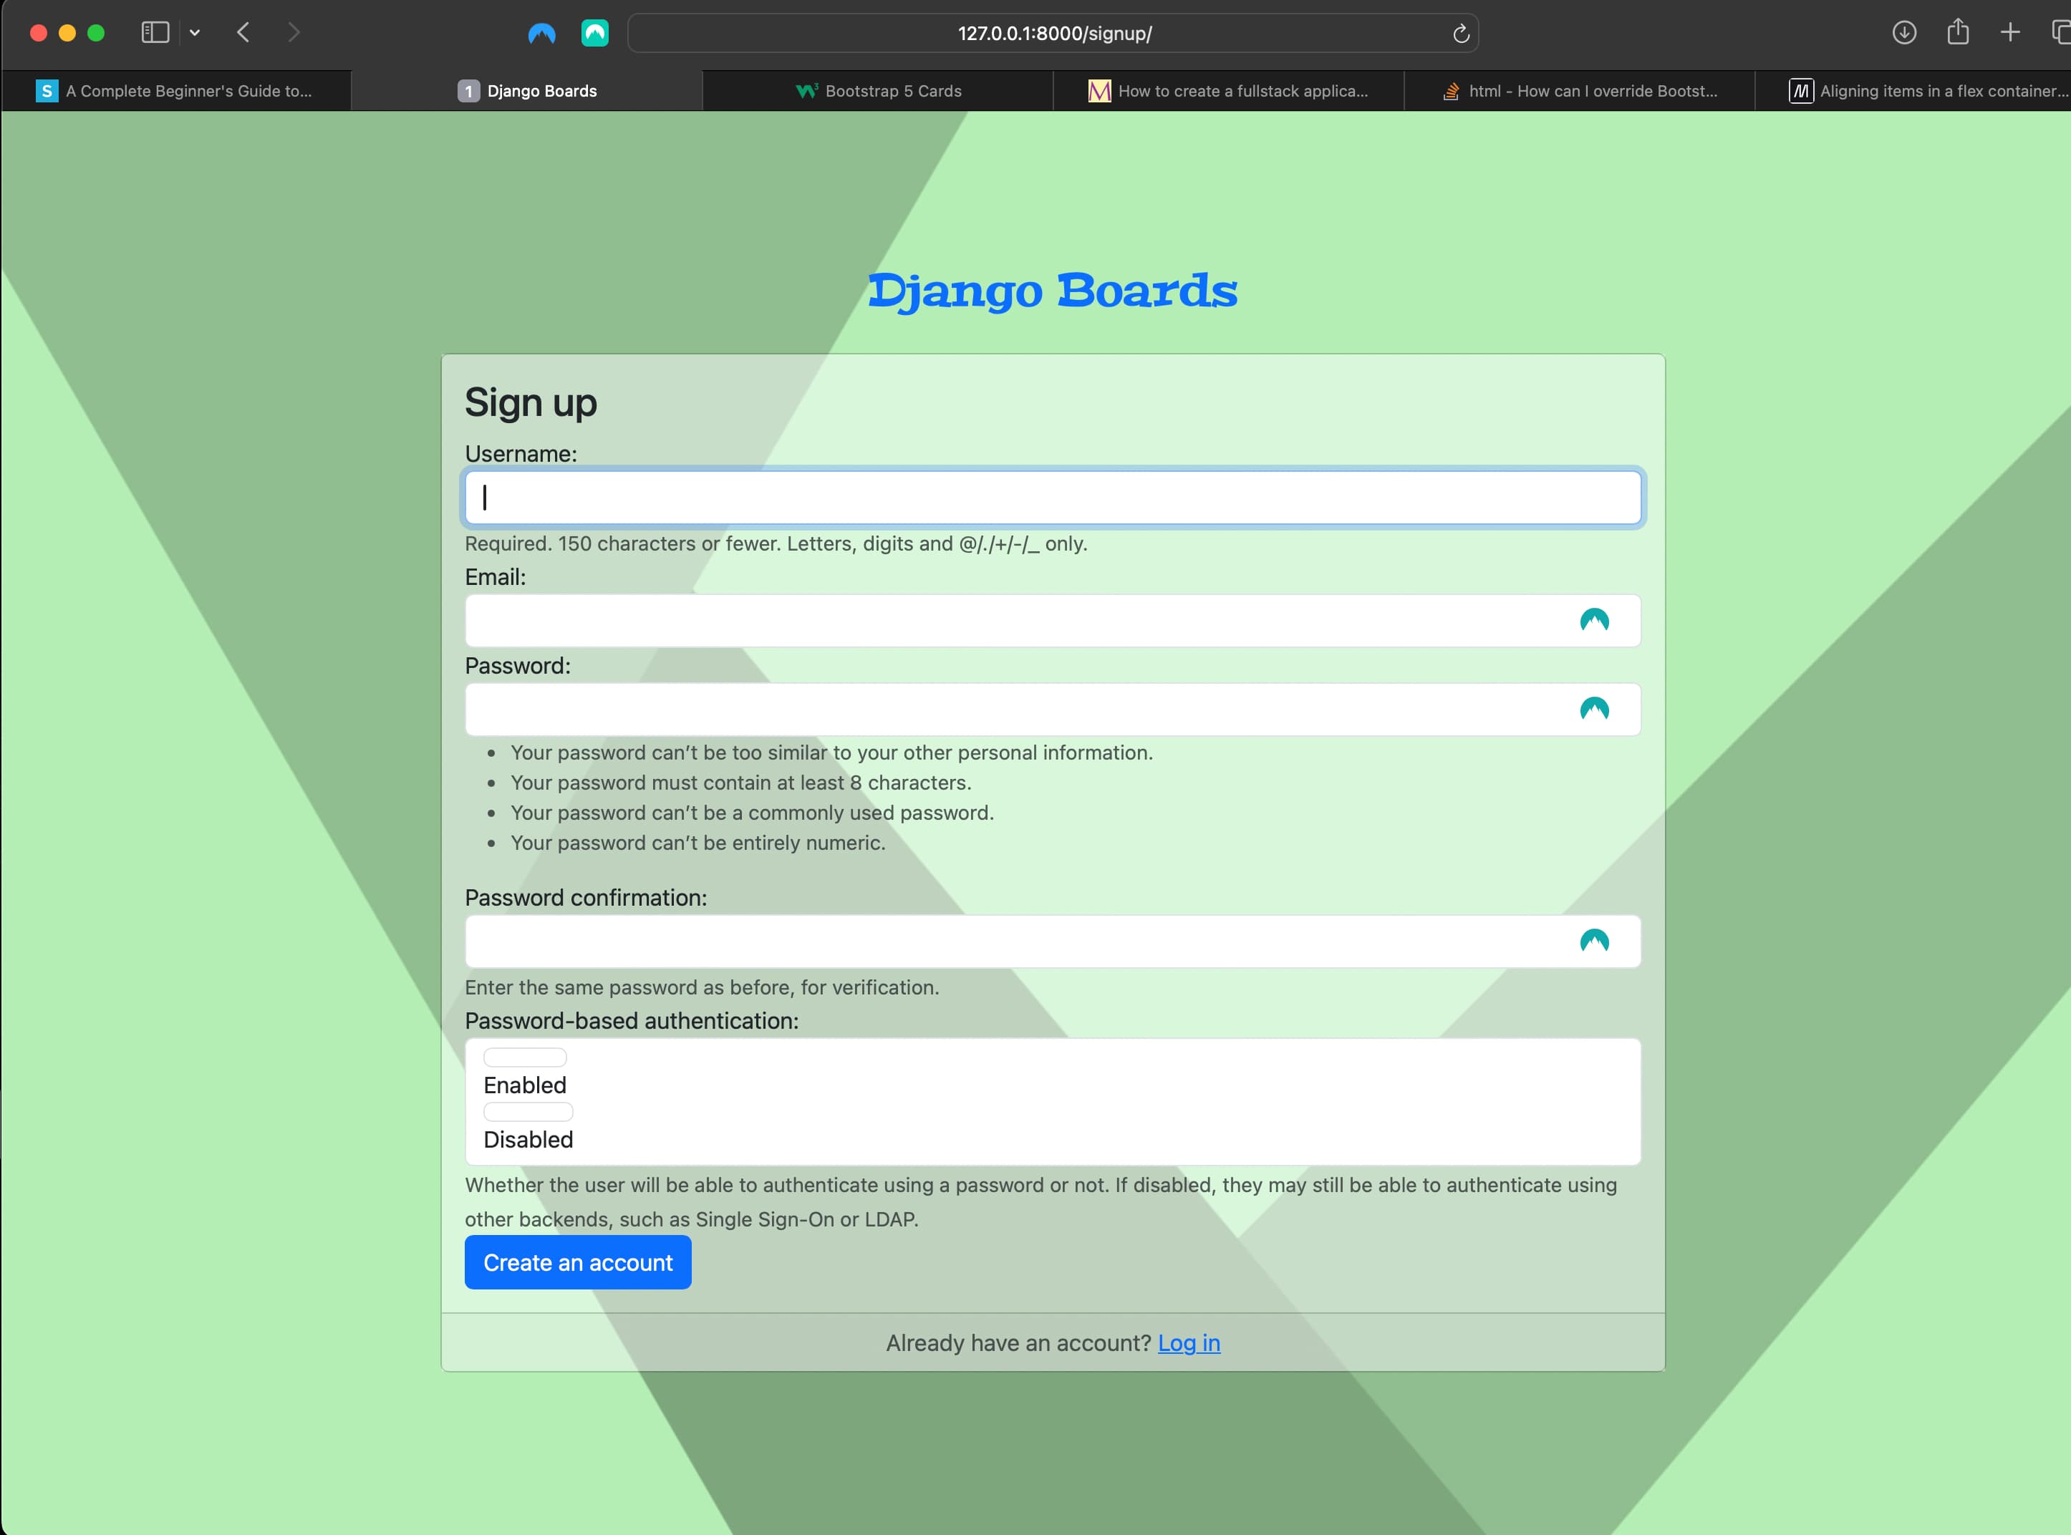Click the Password confirmation: label

tap(585, 898)
